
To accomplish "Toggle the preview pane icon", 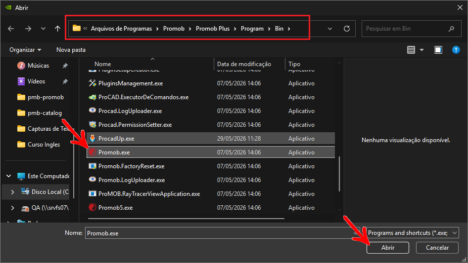I will tap(438, 50).
